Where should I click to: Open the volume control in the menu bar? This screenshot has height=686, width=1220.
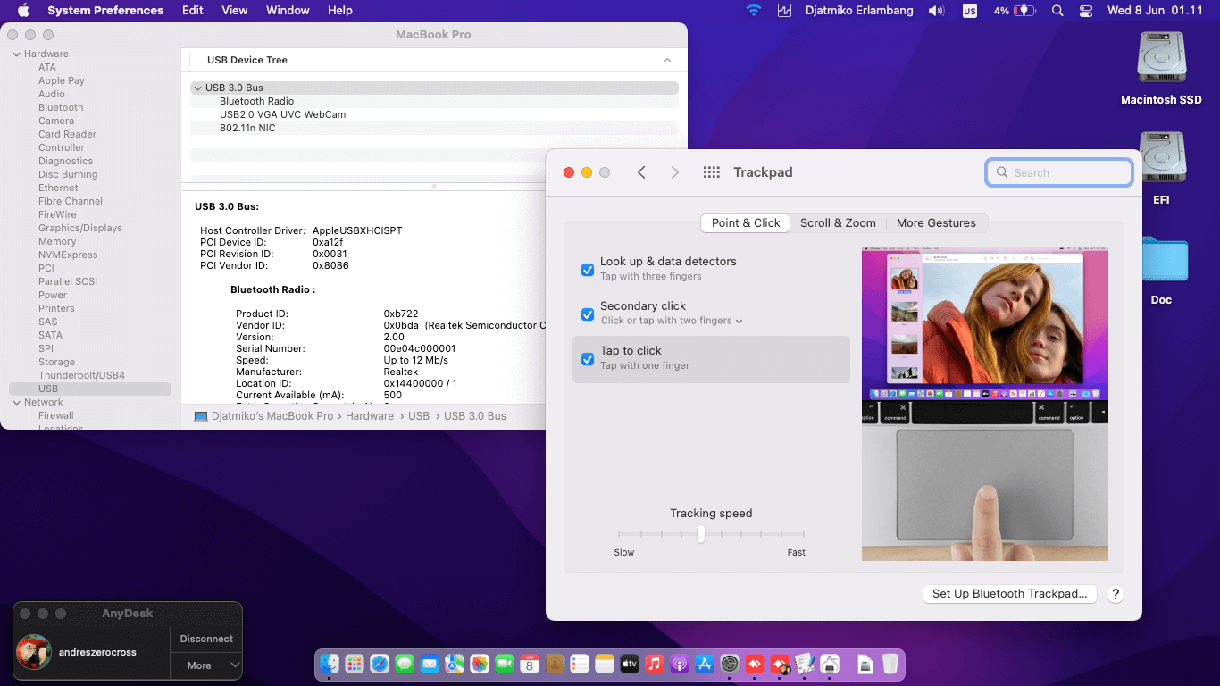(x=936, y=11)
